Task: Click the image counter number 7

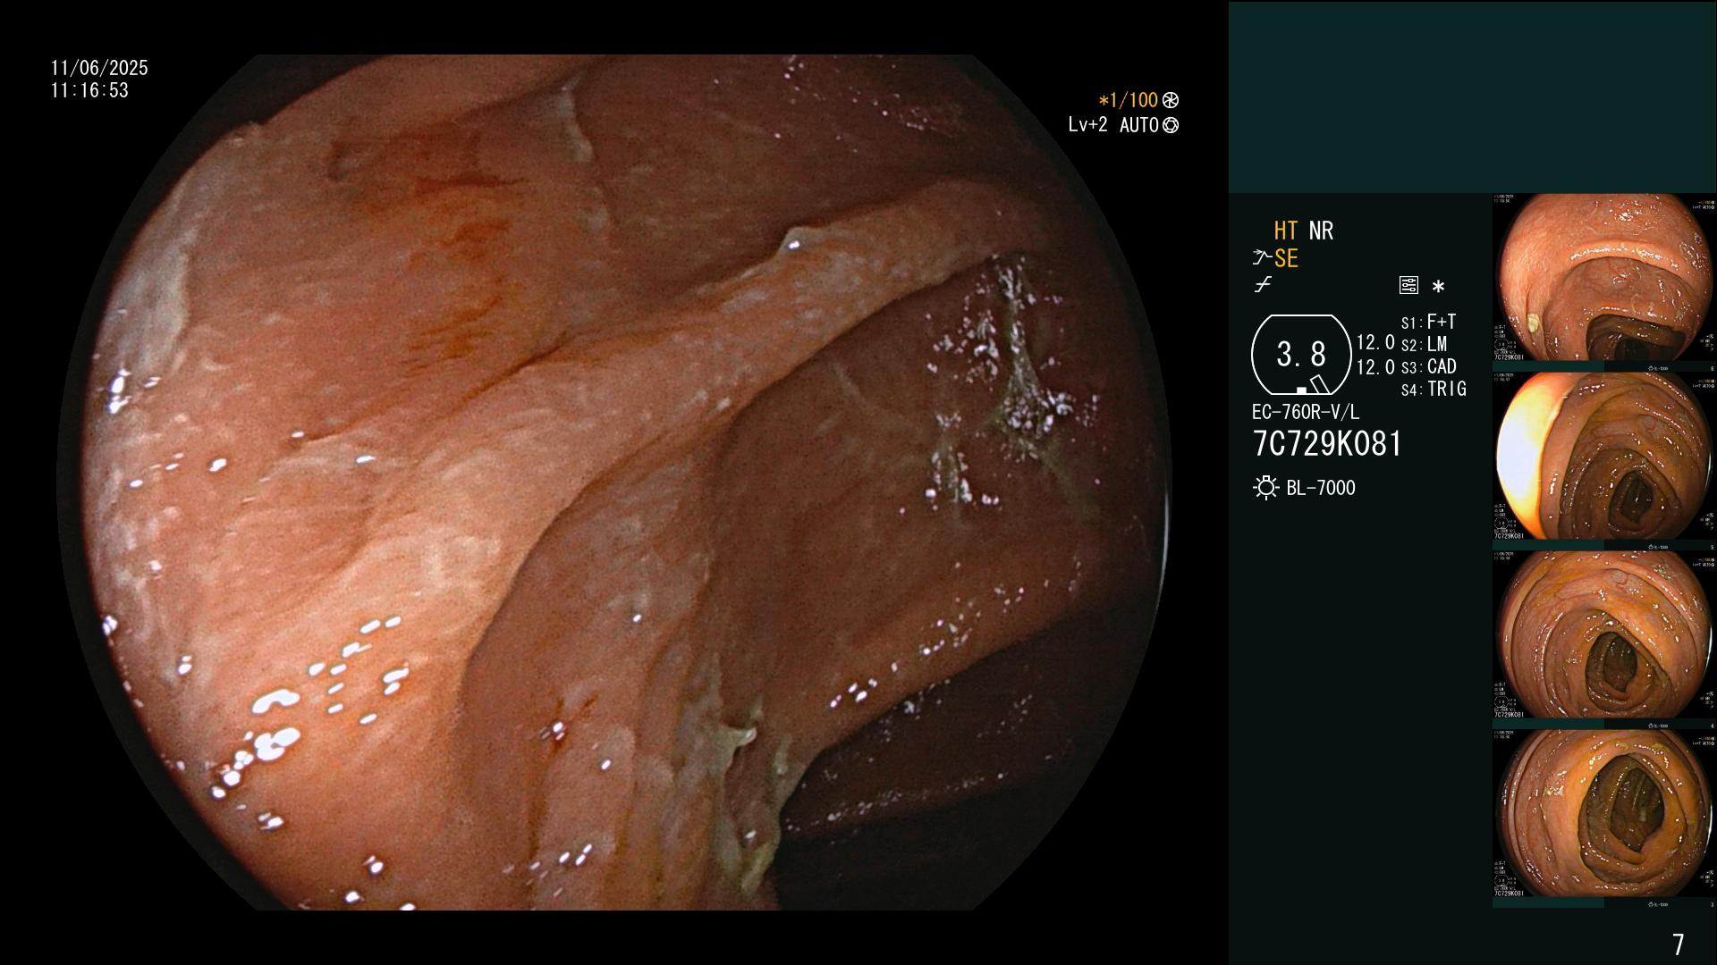Action: coord(1679,944)
